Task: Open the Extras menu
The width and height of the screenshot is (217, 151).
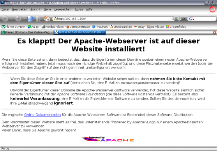Action: click(x=79, y=9)
